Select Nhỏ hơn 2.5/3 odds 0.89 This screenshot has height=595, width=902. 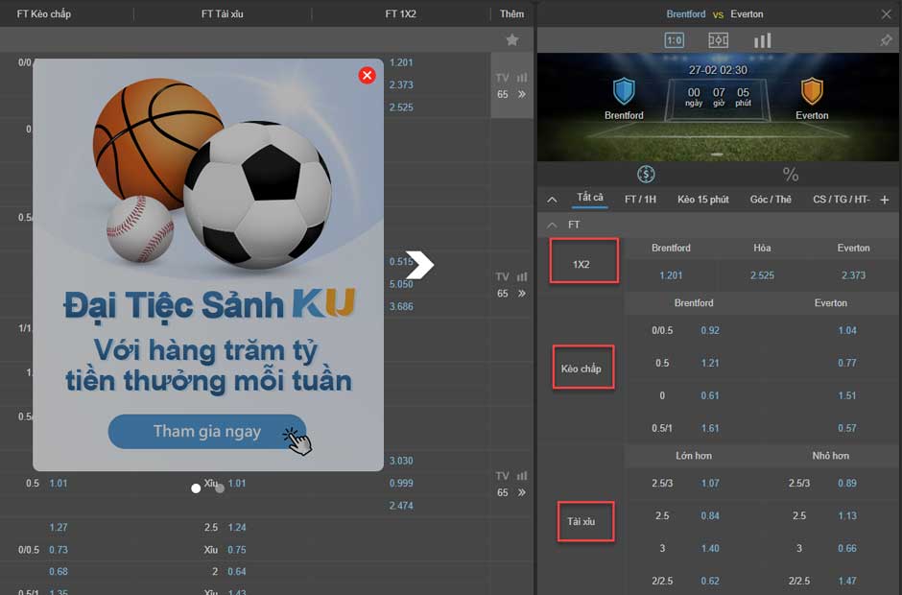(847, 484)
